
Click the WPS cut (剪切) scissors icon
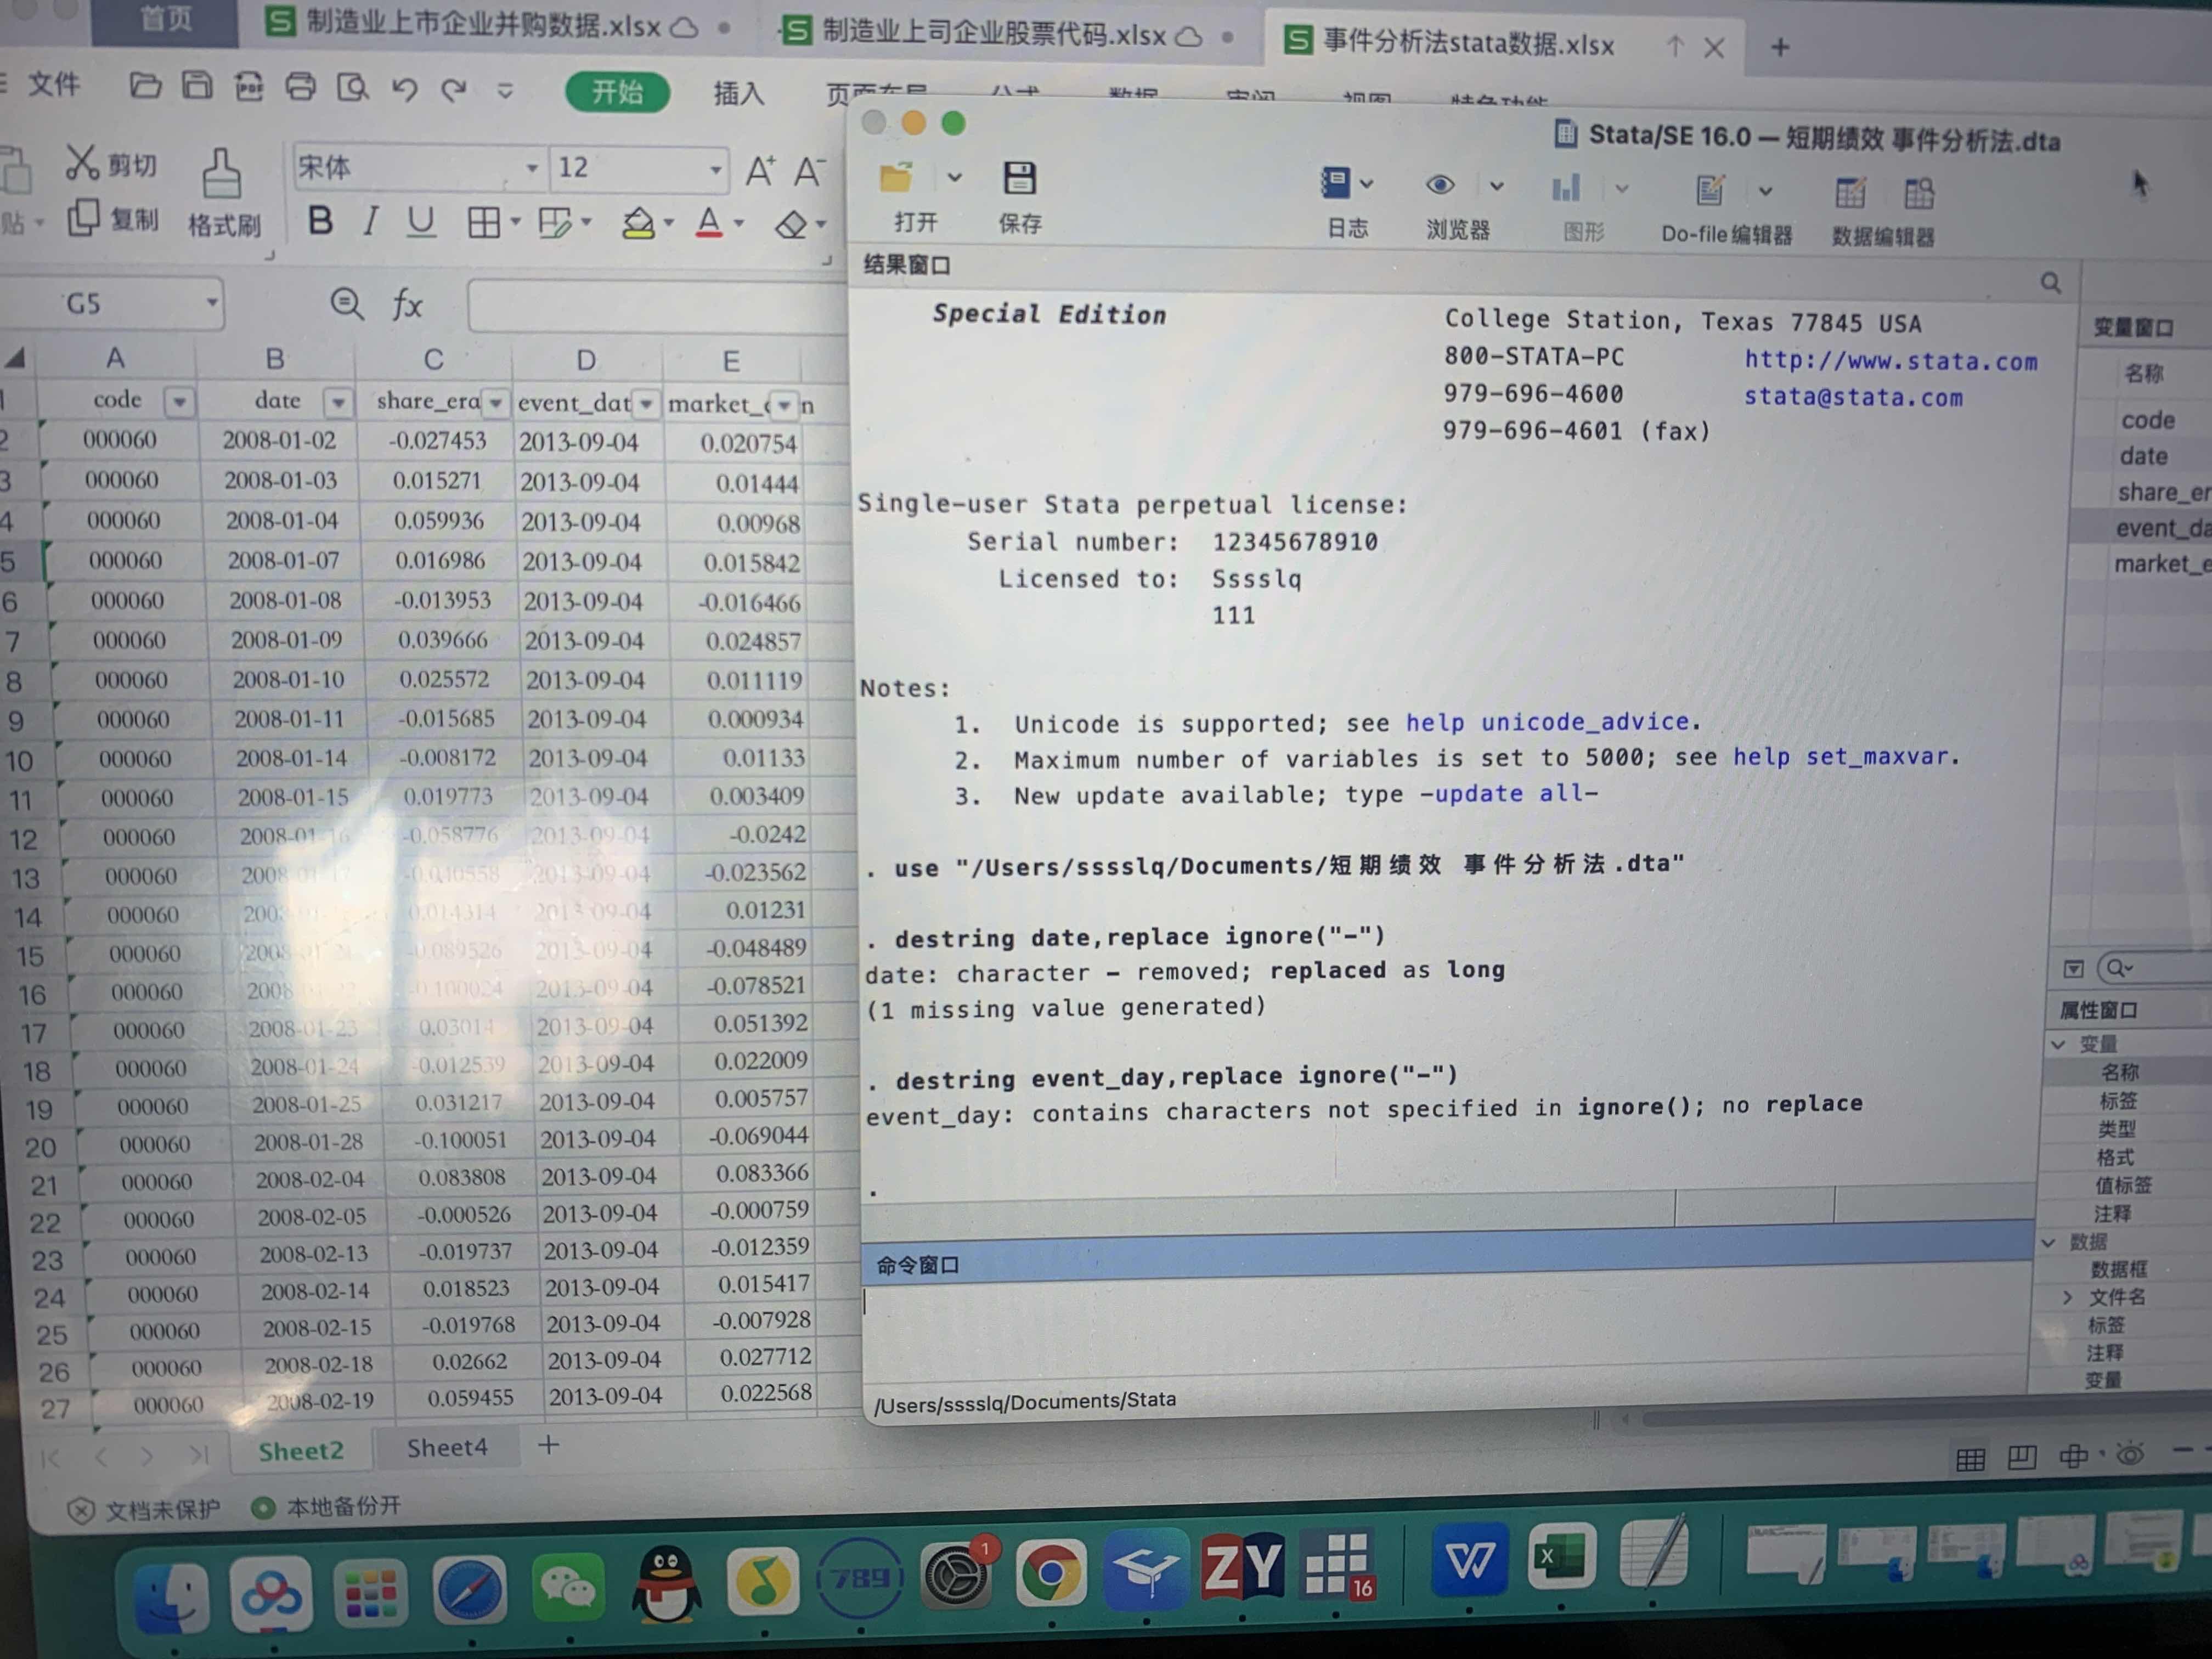(x=82, y=162)
